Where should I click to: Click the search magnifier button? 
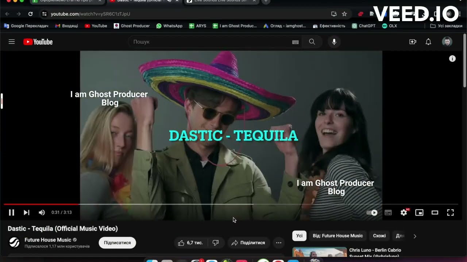[x=312, y=42]
